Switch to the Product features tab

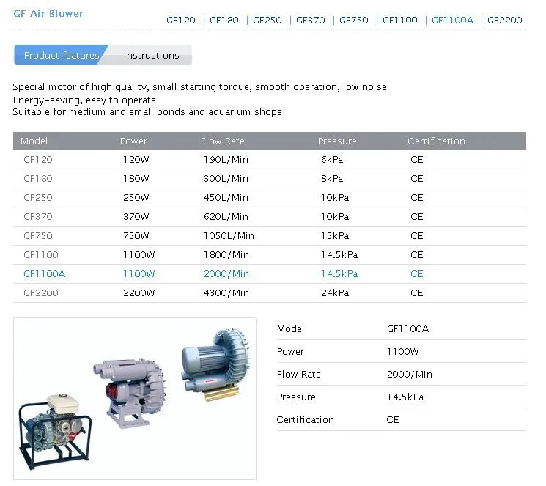[x=62, y=55]
